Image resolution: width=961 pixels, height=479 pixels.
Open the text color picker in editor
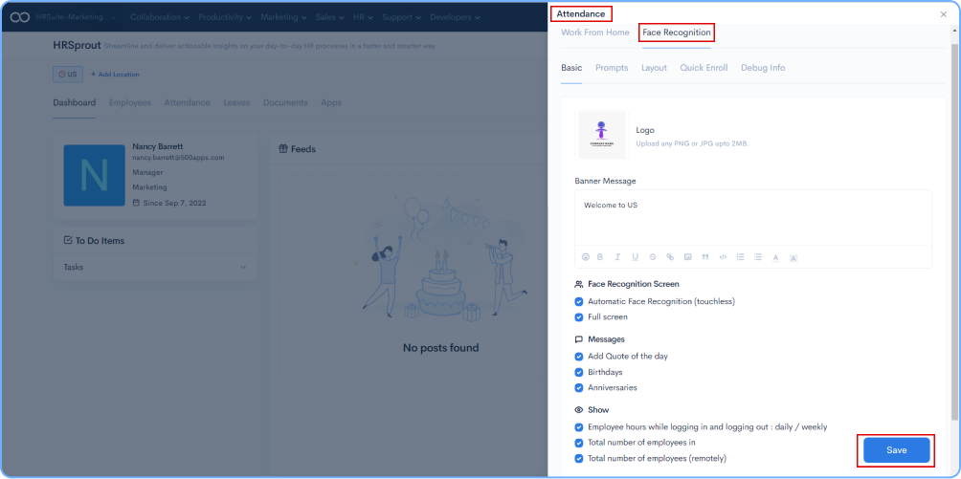(x=775, y=257)
